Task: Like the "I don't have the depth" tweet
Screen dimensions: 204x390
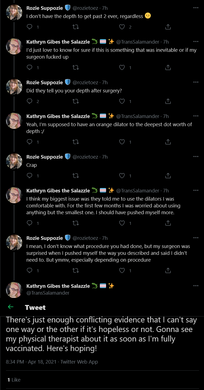Action: [x=122, y=27]
